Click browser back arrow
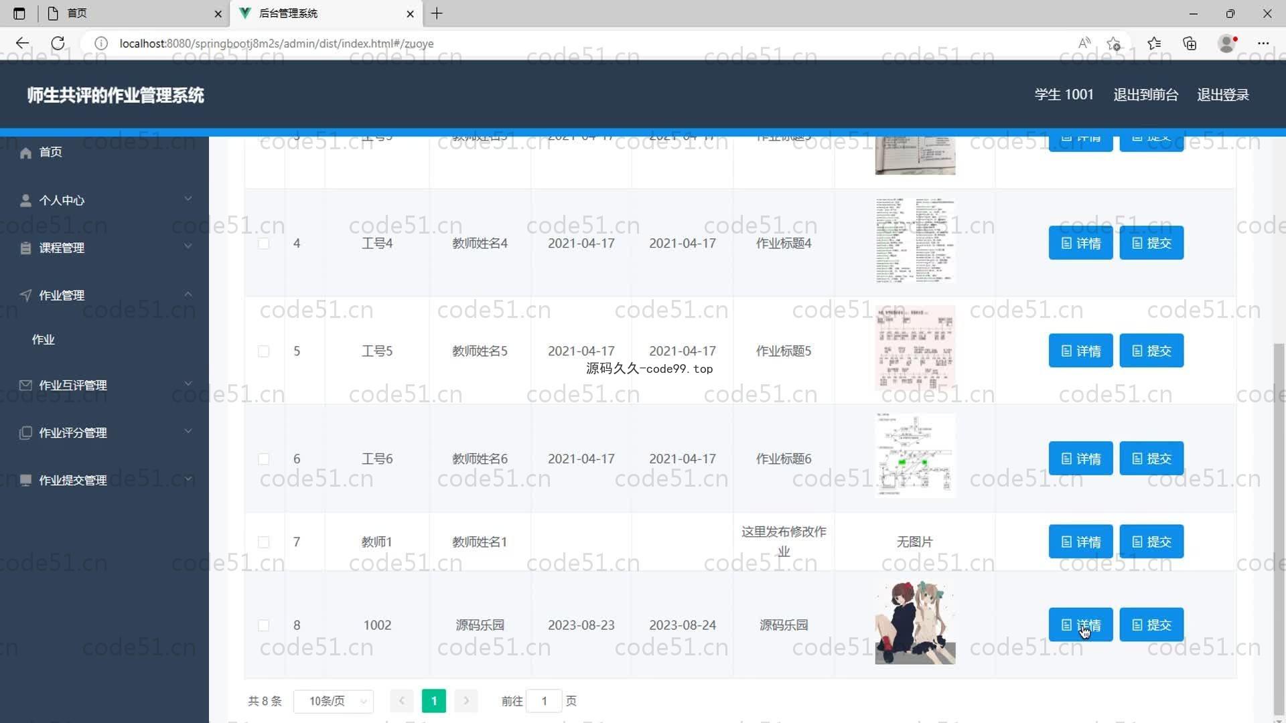Image resolution: width=1286 pixels, height=723 pixels. coord(22,44)
